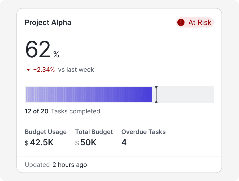This screenshot has height=181, width=239.
Task: Click the Project Alpha title
Action: click(48, 23)
